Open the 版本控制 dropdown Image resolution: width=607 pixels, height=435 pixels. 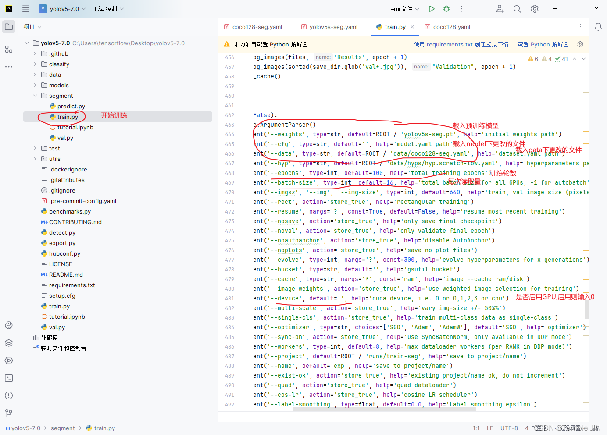(109, 8)
